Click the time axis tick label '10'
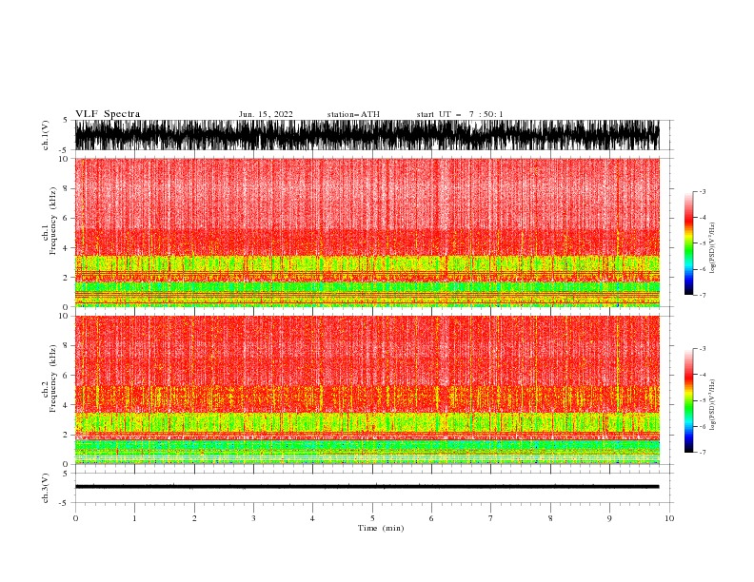The height and width of the screenshot is (582, 754). 669,518
